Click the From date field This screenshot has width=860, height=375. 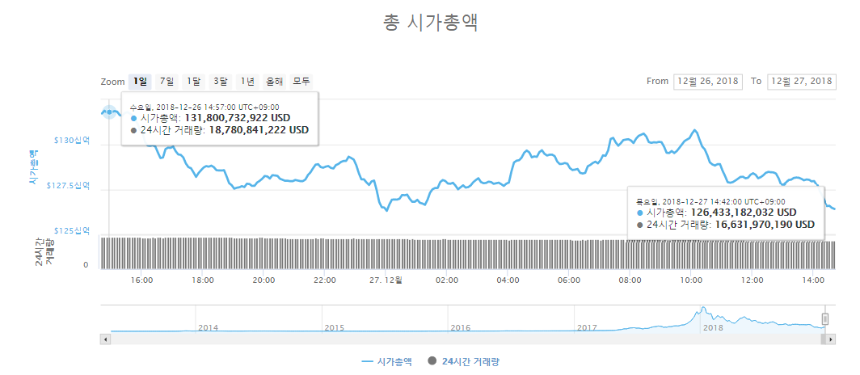[707, 81]
